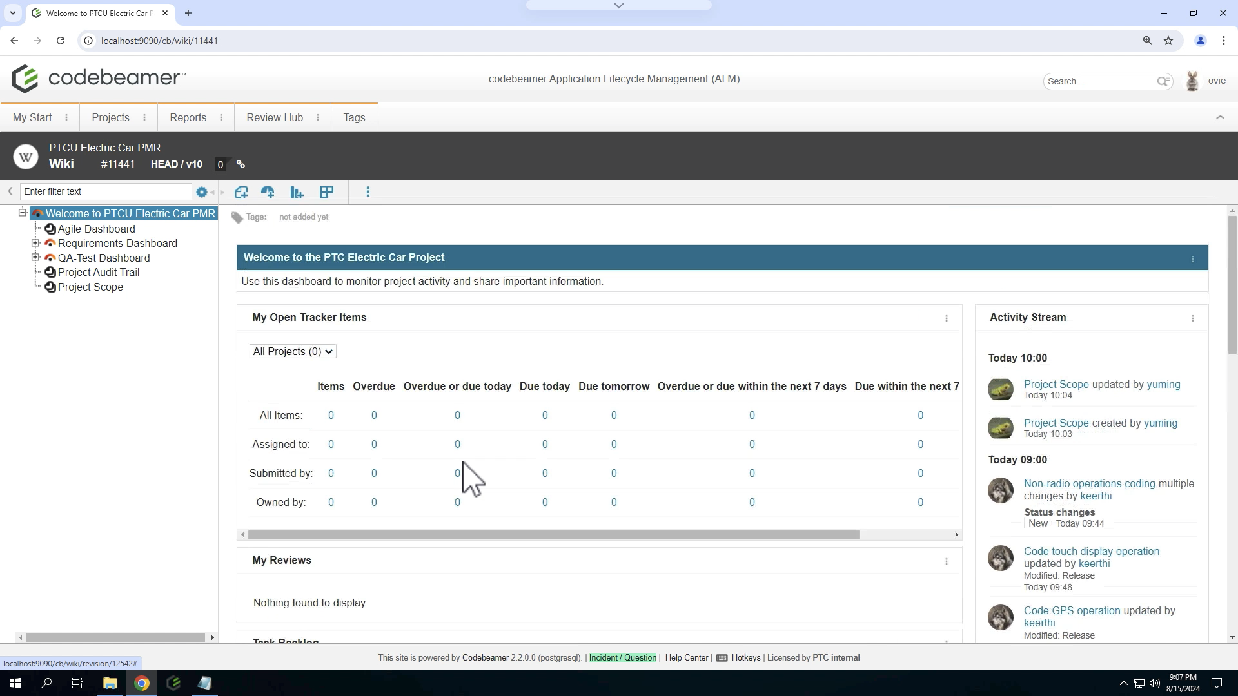The height and width of the screenshot is (696, 1238).
Task: Open the My Start menu dots
Action: [66, 117]
